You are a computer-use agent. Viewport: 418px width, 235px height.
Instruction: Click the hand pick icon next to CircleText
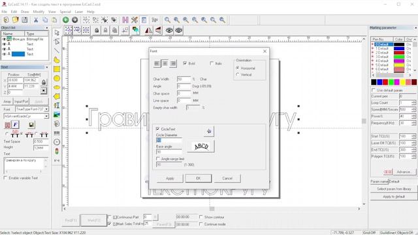coord(209,131)
